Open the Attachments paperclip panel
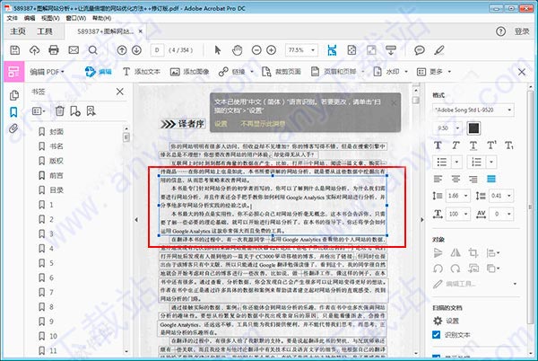 click(x=13, y=129)
